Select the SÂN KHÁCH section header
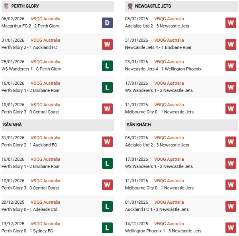Viewport: 239px width, 236px height. (139, 125)
